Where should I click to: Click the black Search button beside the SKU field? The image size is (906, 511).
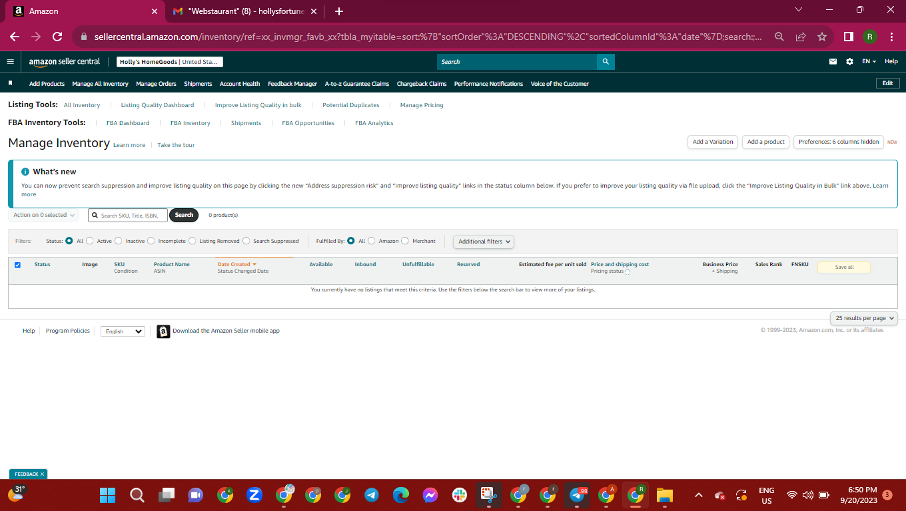pyautogui.click(x=184, y=215)
